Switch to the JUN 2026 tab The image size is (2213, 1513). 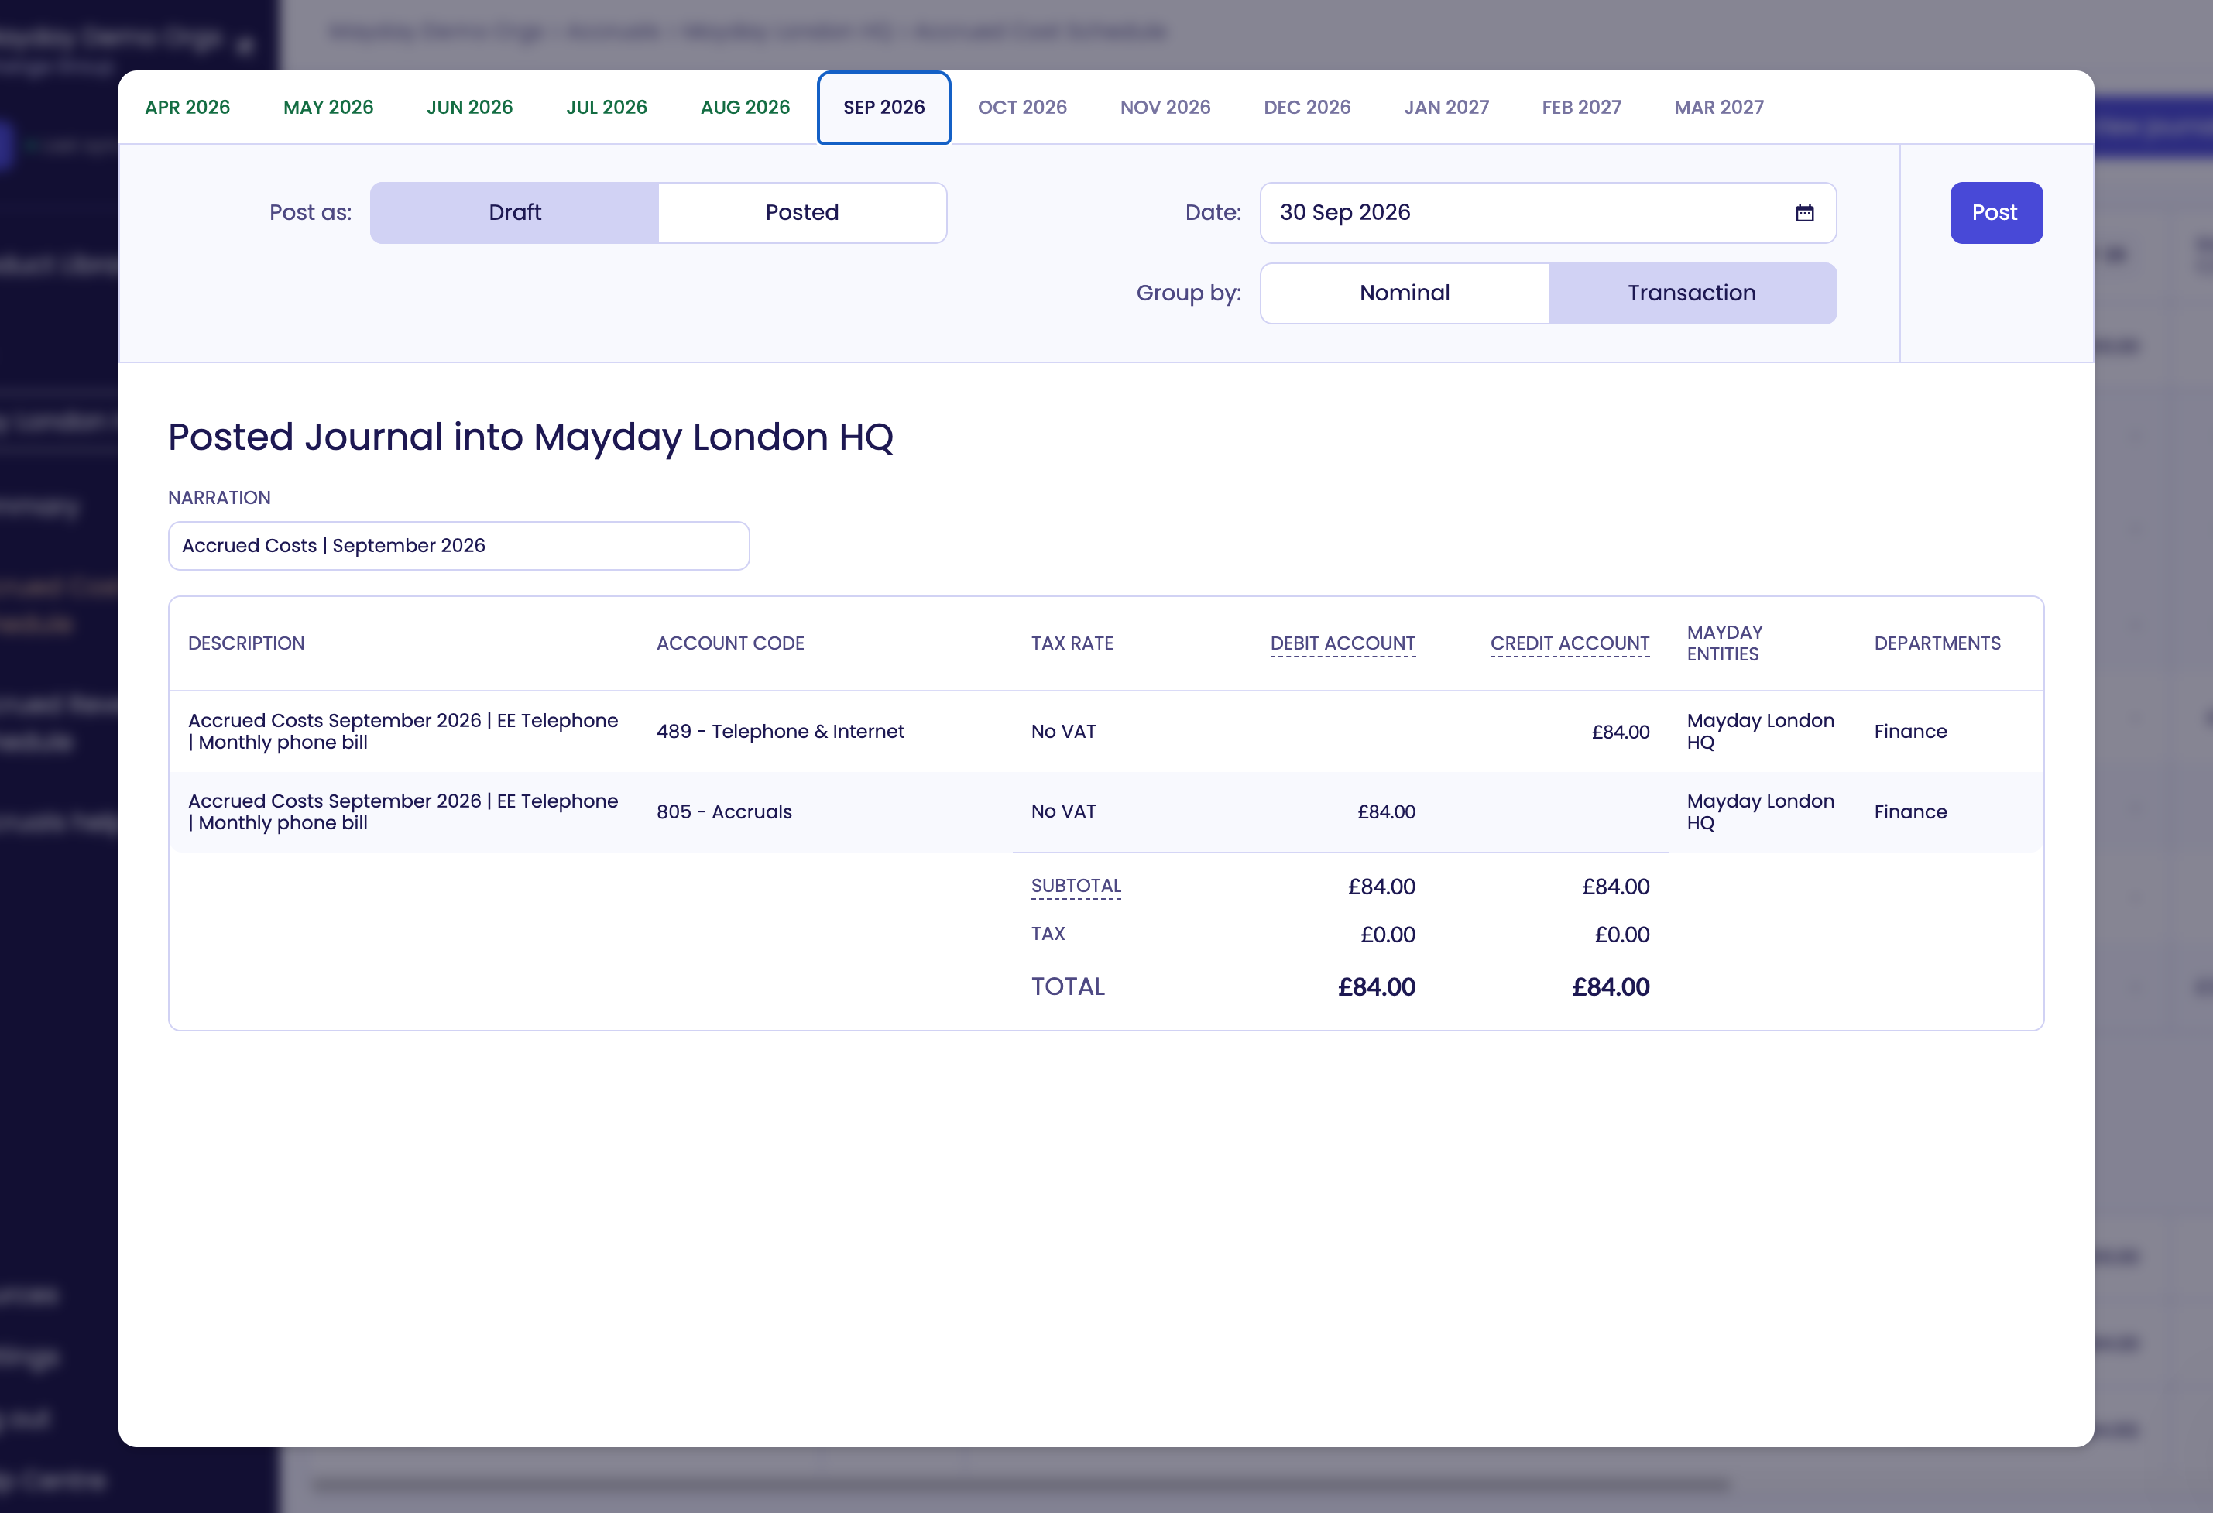(469, 108)
